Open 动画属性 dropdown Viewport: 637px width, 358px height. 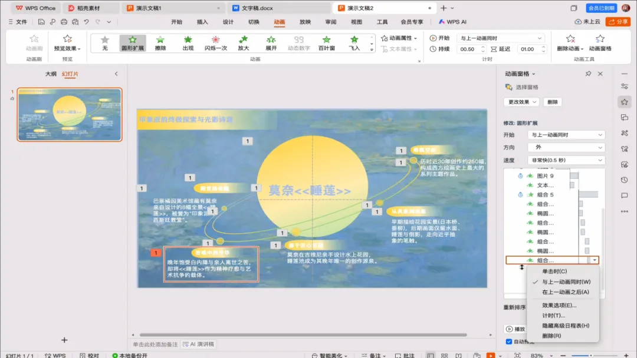click(399, 38)
